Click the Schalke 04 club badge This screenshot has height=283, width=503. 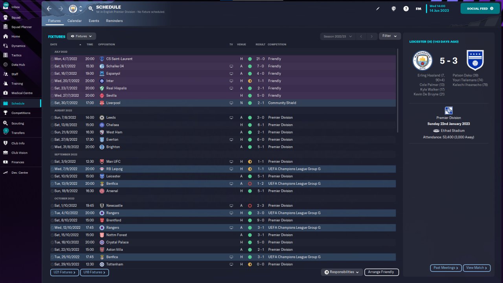(102, 66)
